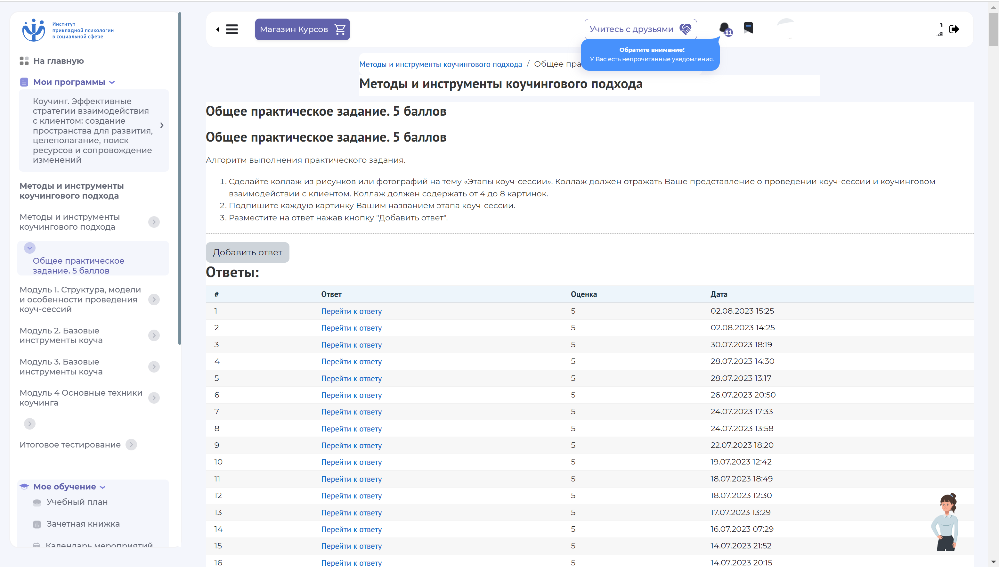Scroll down the answers table
The height and width of the screenshot is (567, 999).
coord(994,563)
